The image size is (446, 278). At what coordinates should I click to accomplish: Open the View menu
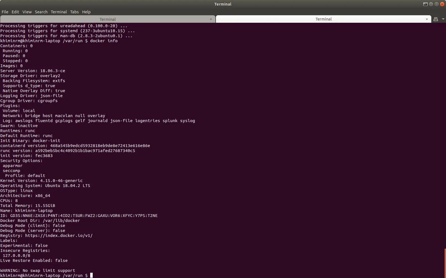tap(27, 12)
